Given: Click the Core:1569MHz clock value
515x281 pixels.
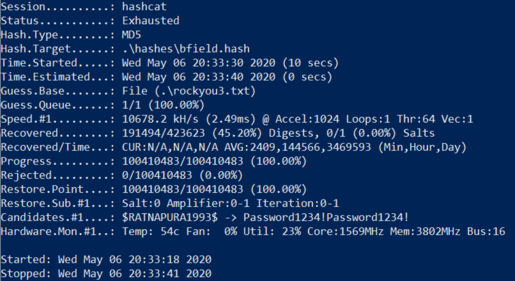Looking at the screenshot, I should 345,231.
